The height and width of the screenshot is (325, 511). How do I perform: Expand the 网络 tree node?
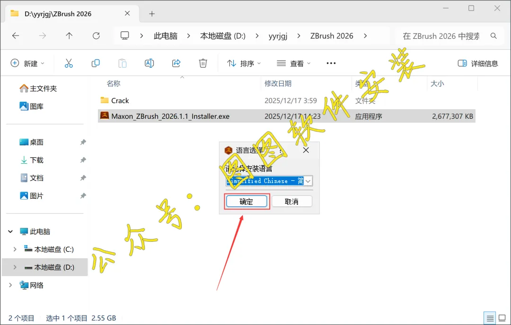[10, 285]
